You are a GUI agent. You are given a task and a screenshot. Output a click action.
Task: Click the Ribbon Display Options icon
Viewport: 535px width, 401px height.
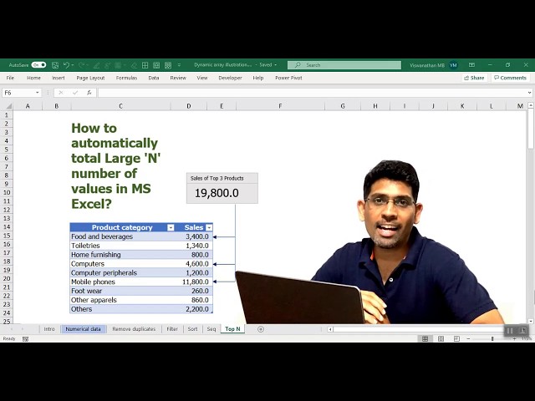click(x=471, y=65)
